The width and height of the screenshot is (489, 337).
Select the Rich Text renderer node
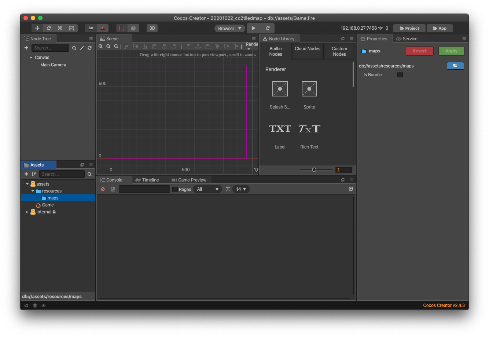pos(309,136)
